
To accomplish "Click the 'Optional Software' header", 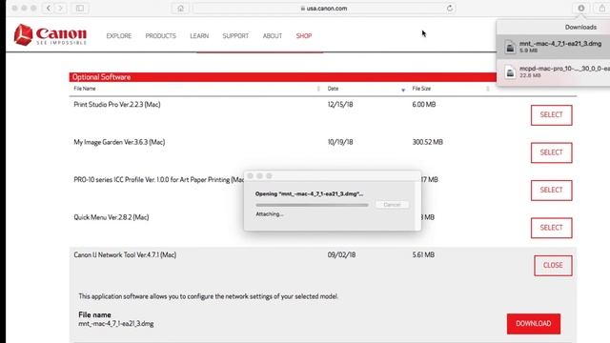I will pos(101,77).
